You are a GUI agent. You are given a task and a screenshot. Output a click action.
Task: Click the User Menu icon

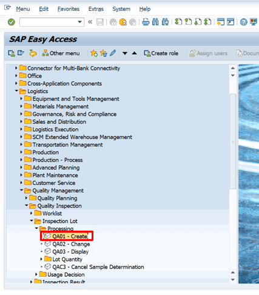[x=12, y=53]
